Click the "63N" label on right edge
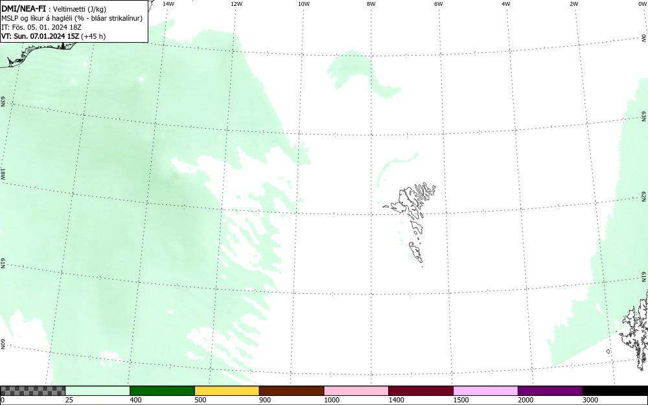The height and width of the screenshot is (405, 648). (x=644, y=116)
